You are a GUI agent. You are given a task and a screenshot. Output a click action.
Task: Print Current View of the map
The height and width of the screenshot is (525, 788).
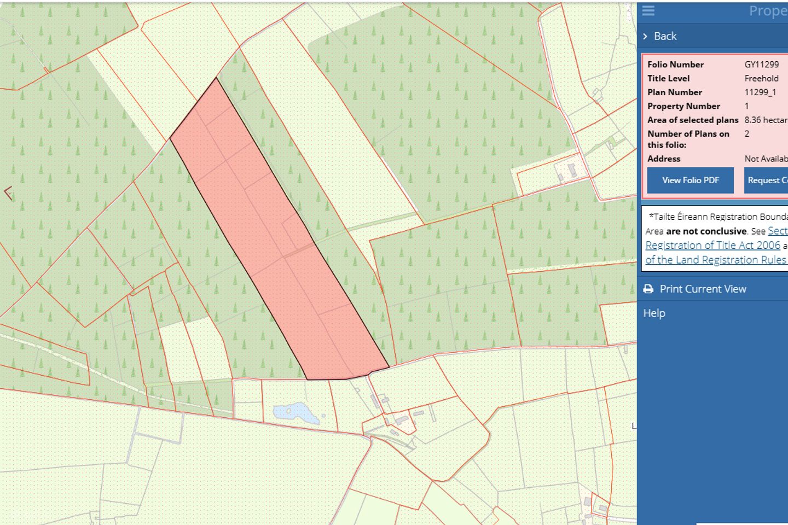[x=703, y=289]
